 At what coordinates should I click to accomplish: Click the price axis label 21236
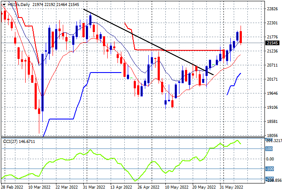(272, 51)
